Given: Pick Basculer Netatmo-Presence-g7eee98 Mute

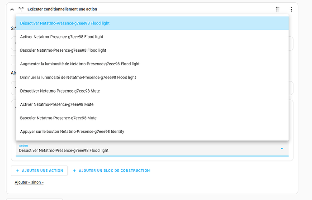Looking at the screenshot, I should pyautogui.click(x=152, y=118).
